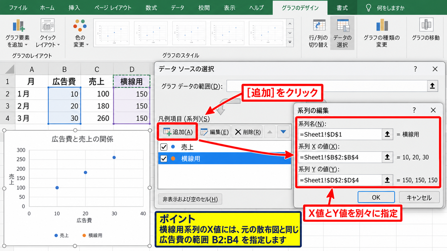Click the range picker beside Series X values

click(x=387, y=157)
